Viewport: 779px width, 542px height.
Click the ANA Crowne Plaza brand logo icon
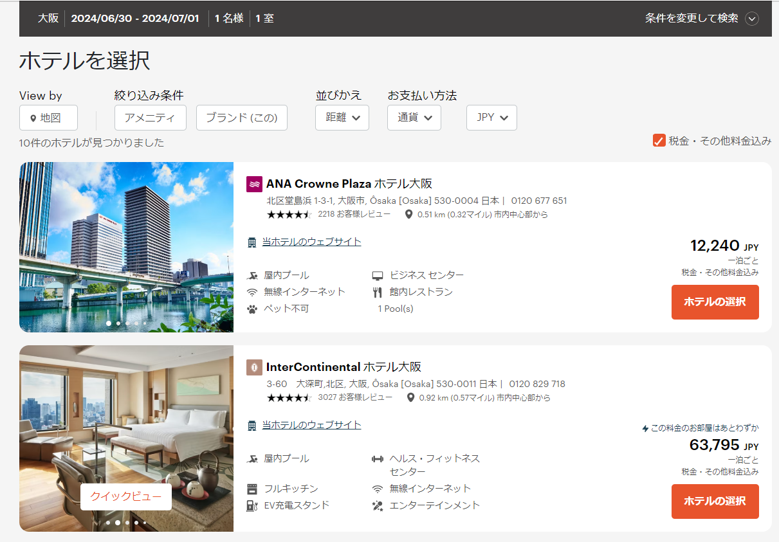coord(254,185)
